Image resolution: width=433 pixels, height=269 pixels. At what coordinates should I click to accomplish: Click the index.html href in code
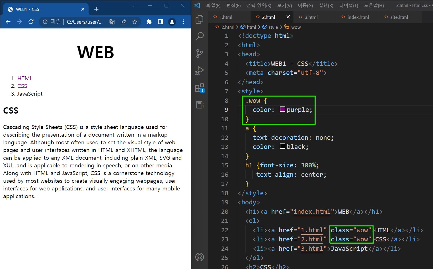point(312,211)
